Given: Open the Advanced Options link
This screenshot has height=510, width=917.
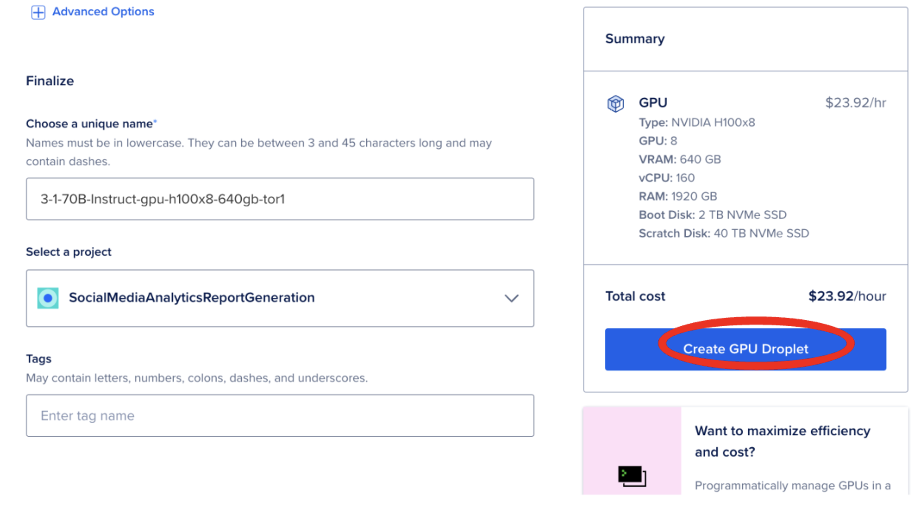Looking at the screenshot, I should click(103, 12).
